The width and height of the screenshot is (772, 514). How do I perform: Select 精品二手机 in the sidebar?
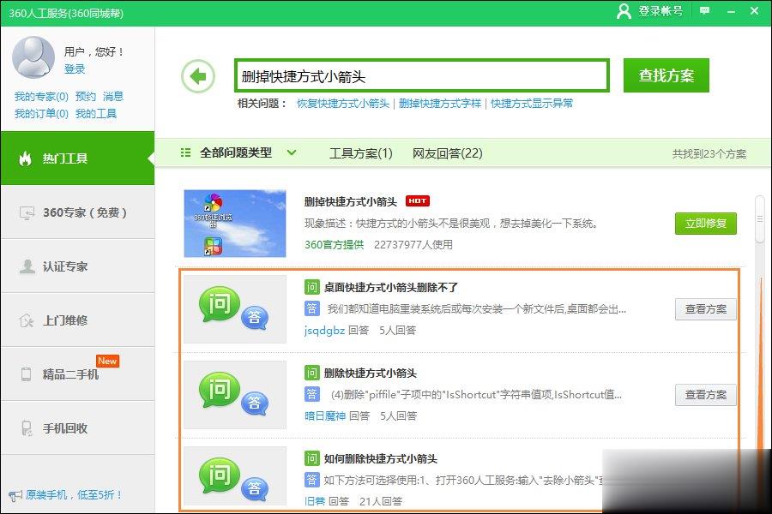coord(77,374)
